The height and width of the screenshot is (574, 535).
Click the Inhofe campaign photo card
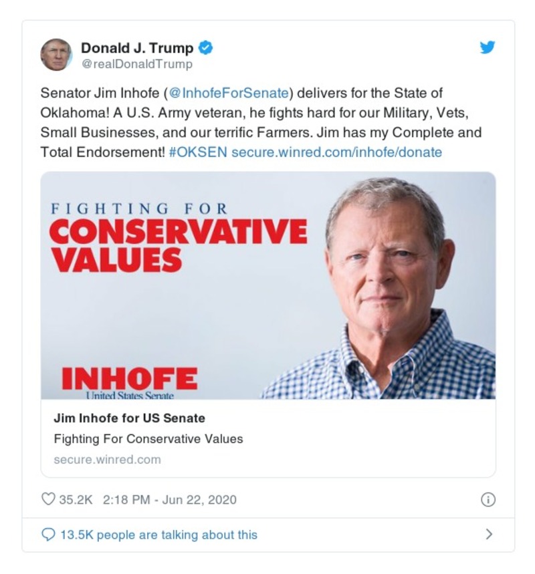tap(267, 284)
